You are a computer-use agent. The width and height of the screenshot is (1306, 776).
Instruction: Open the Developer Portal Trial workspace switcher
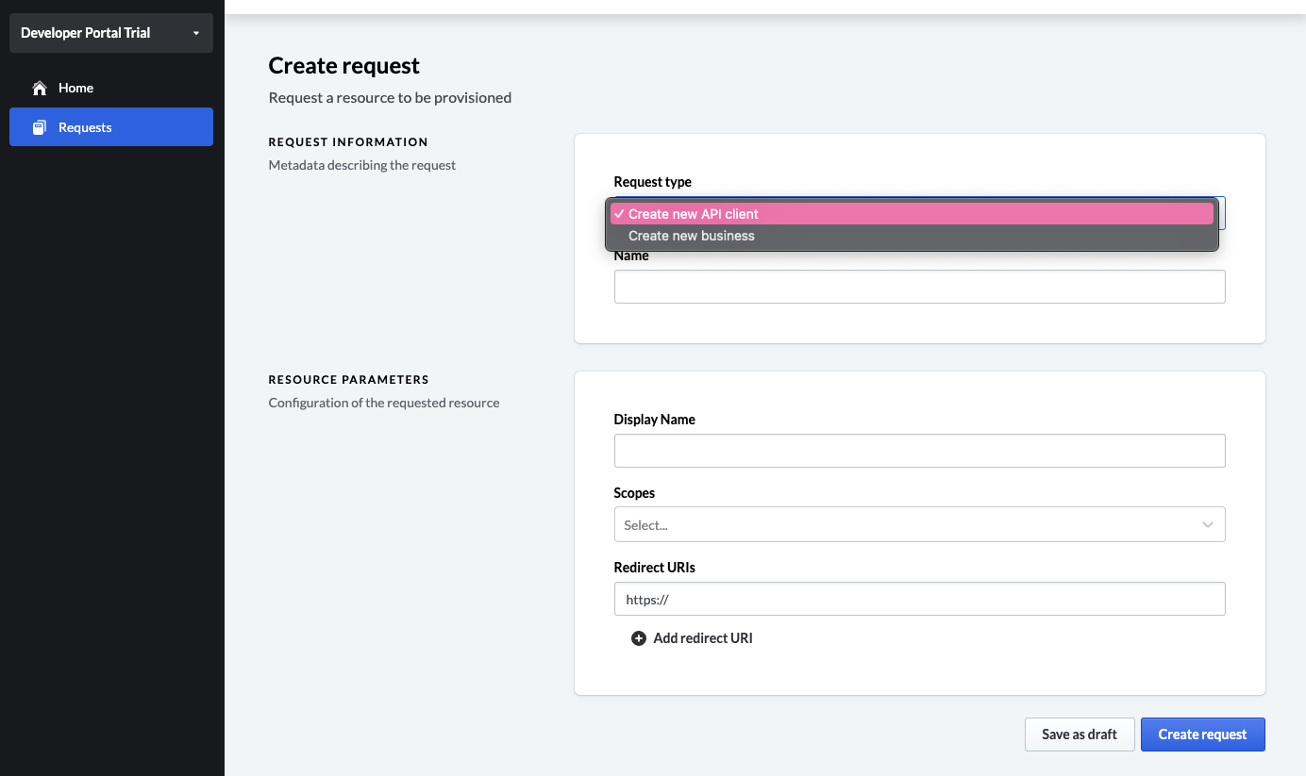[110, 33]
